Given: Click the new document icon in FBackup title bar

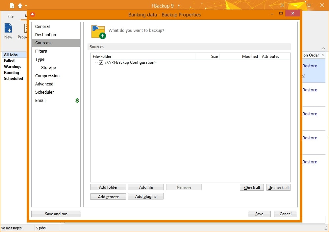Looking at the screenshot, I should pos(12,6).
